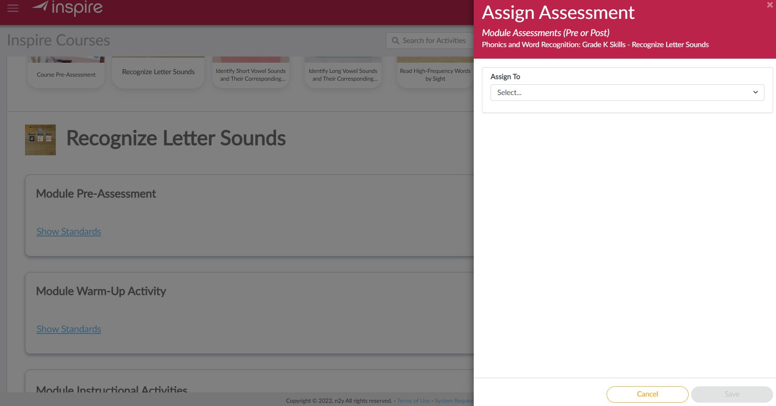The width and height of the screenshot is (776, 406).
Task: Click the large Recognize Letter Sounds heading
Action: [176, 138]
